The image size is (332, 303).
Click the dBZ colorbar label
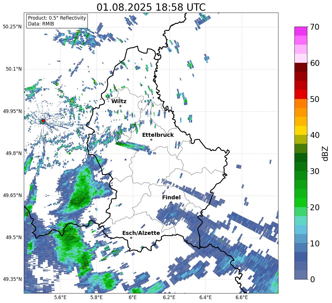click(326, 153)
